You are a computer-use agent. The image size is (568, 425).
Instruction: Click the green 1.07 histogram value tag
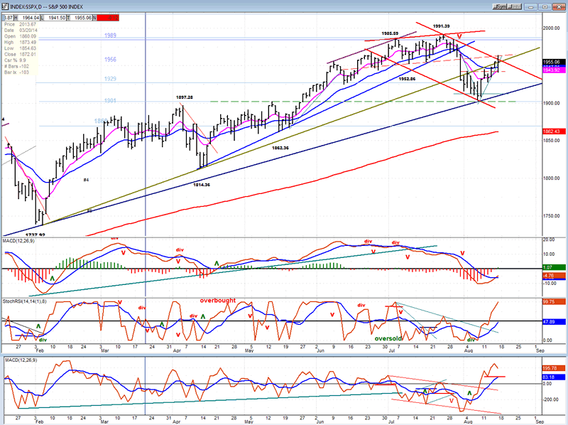tap(554, 267)
